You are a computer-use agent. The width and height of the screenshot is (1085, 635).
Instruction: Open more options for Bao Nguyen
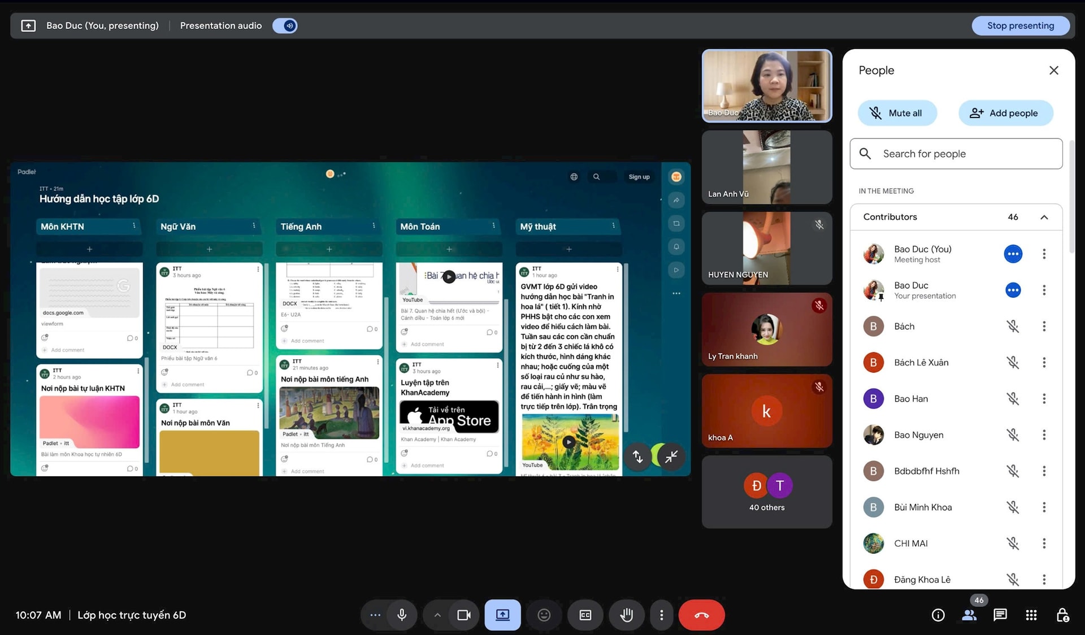(1044, 434)
